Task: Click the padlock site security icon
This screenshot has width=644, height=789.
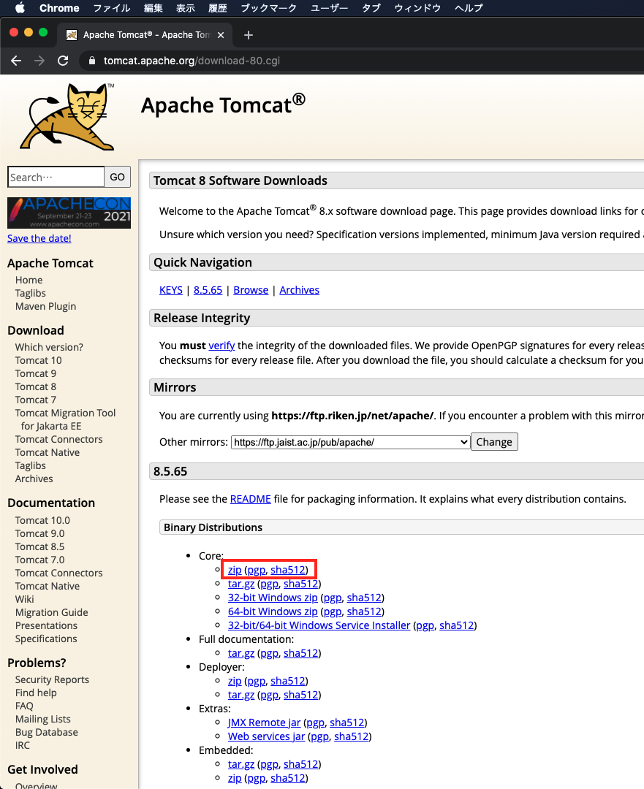Action: 91,61
